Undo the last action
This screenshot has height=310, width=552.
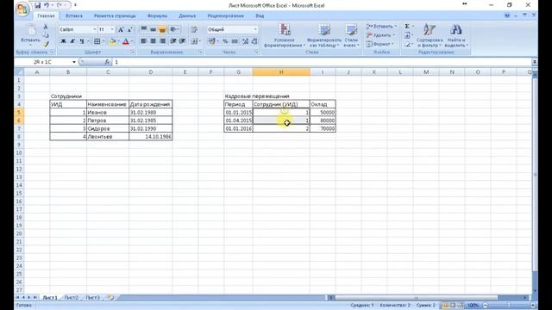[x=46, y=5]
